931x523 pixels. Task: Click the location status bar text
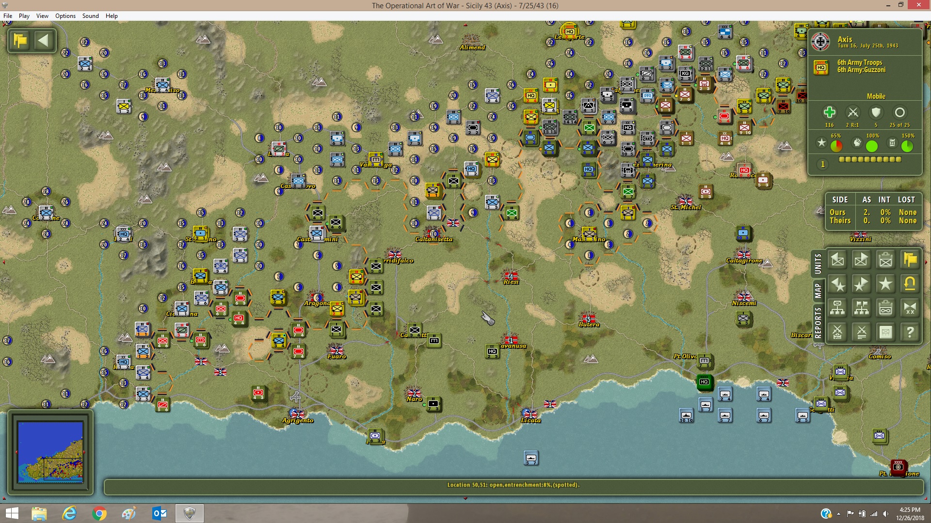coord(513,485)
